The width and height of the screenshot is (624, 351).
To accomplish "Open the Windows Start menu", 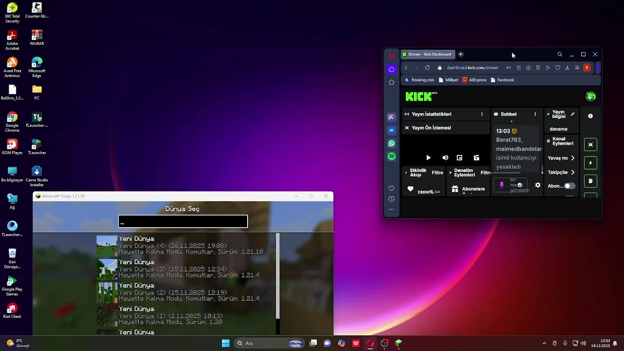I will click(226, 343).
